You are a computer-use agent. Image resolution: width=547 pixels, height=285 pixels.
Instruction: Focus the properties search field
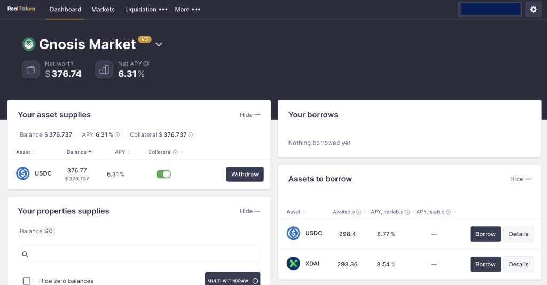coord(139,255)
